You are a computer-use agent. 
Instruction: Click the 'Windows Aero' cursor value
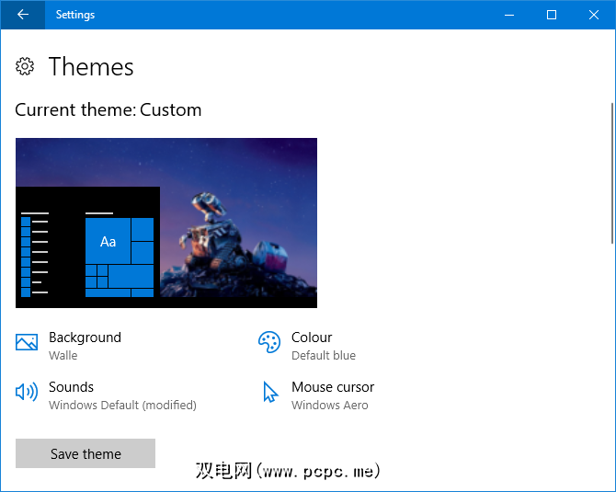(x=330, y=406)
